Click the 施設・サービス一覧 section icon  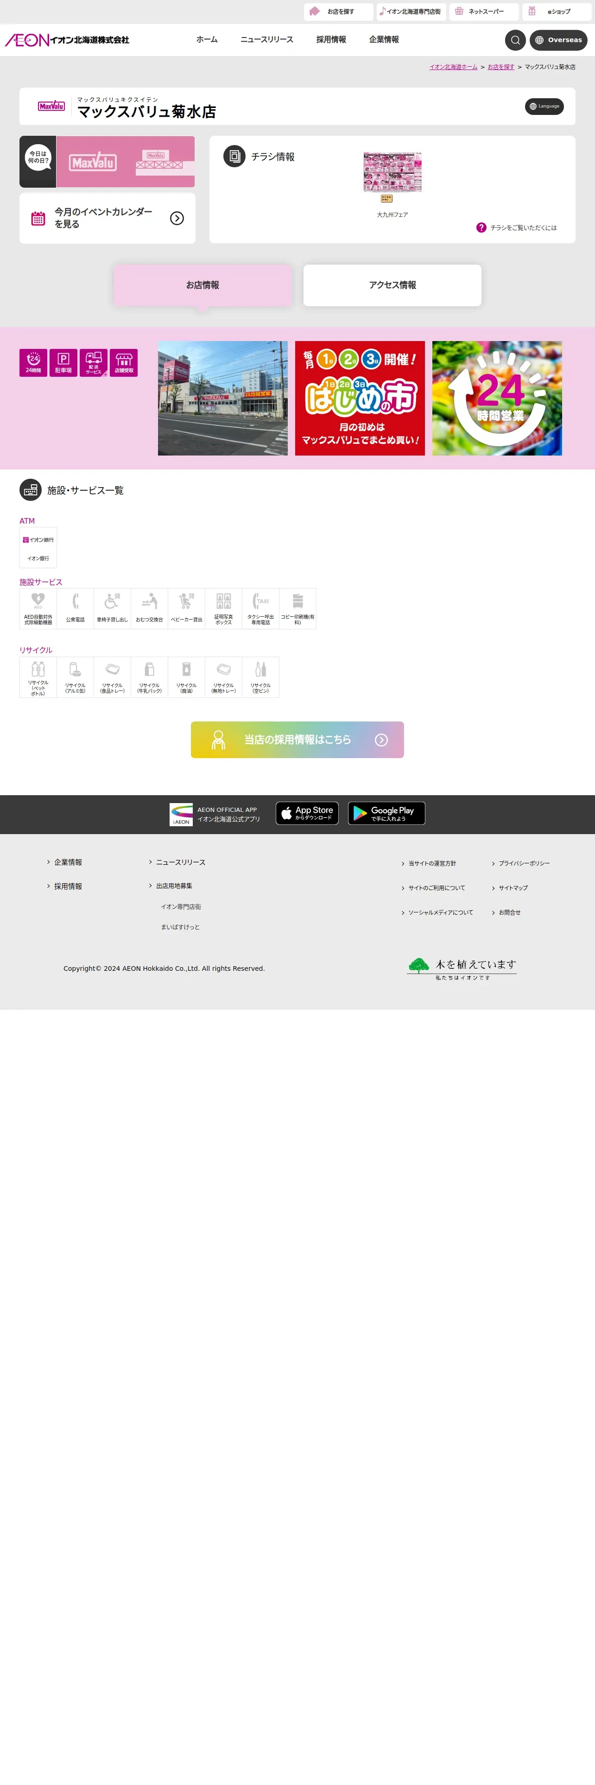coord(31,490)
